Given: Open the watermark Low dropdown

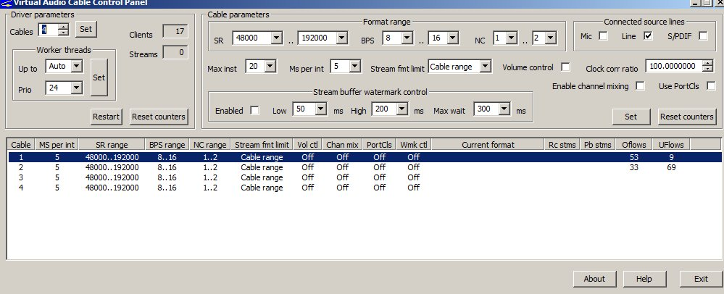Looking at the screenshot, I should click(x=321, y=109).
